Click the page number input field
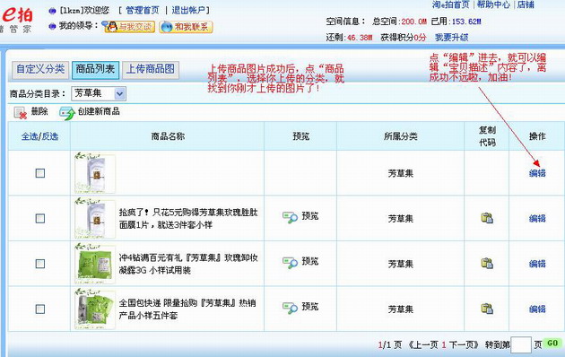The width and height of the screenshot is (565, 357). (x=521, y=344)
